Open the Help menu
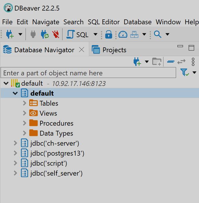The width and height of the screenshot is (199, 203). coord(192,22)
